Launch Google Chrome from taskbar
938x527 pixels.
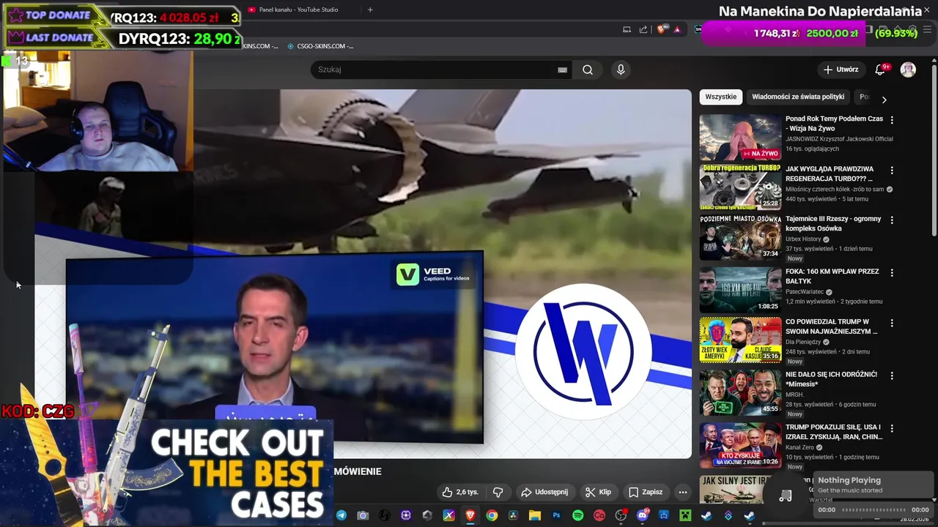pyautogui.click(x=492, y=515)
